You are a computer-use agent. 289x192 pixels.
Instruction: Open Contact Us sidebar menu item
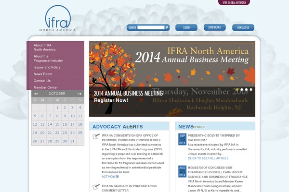42,81
